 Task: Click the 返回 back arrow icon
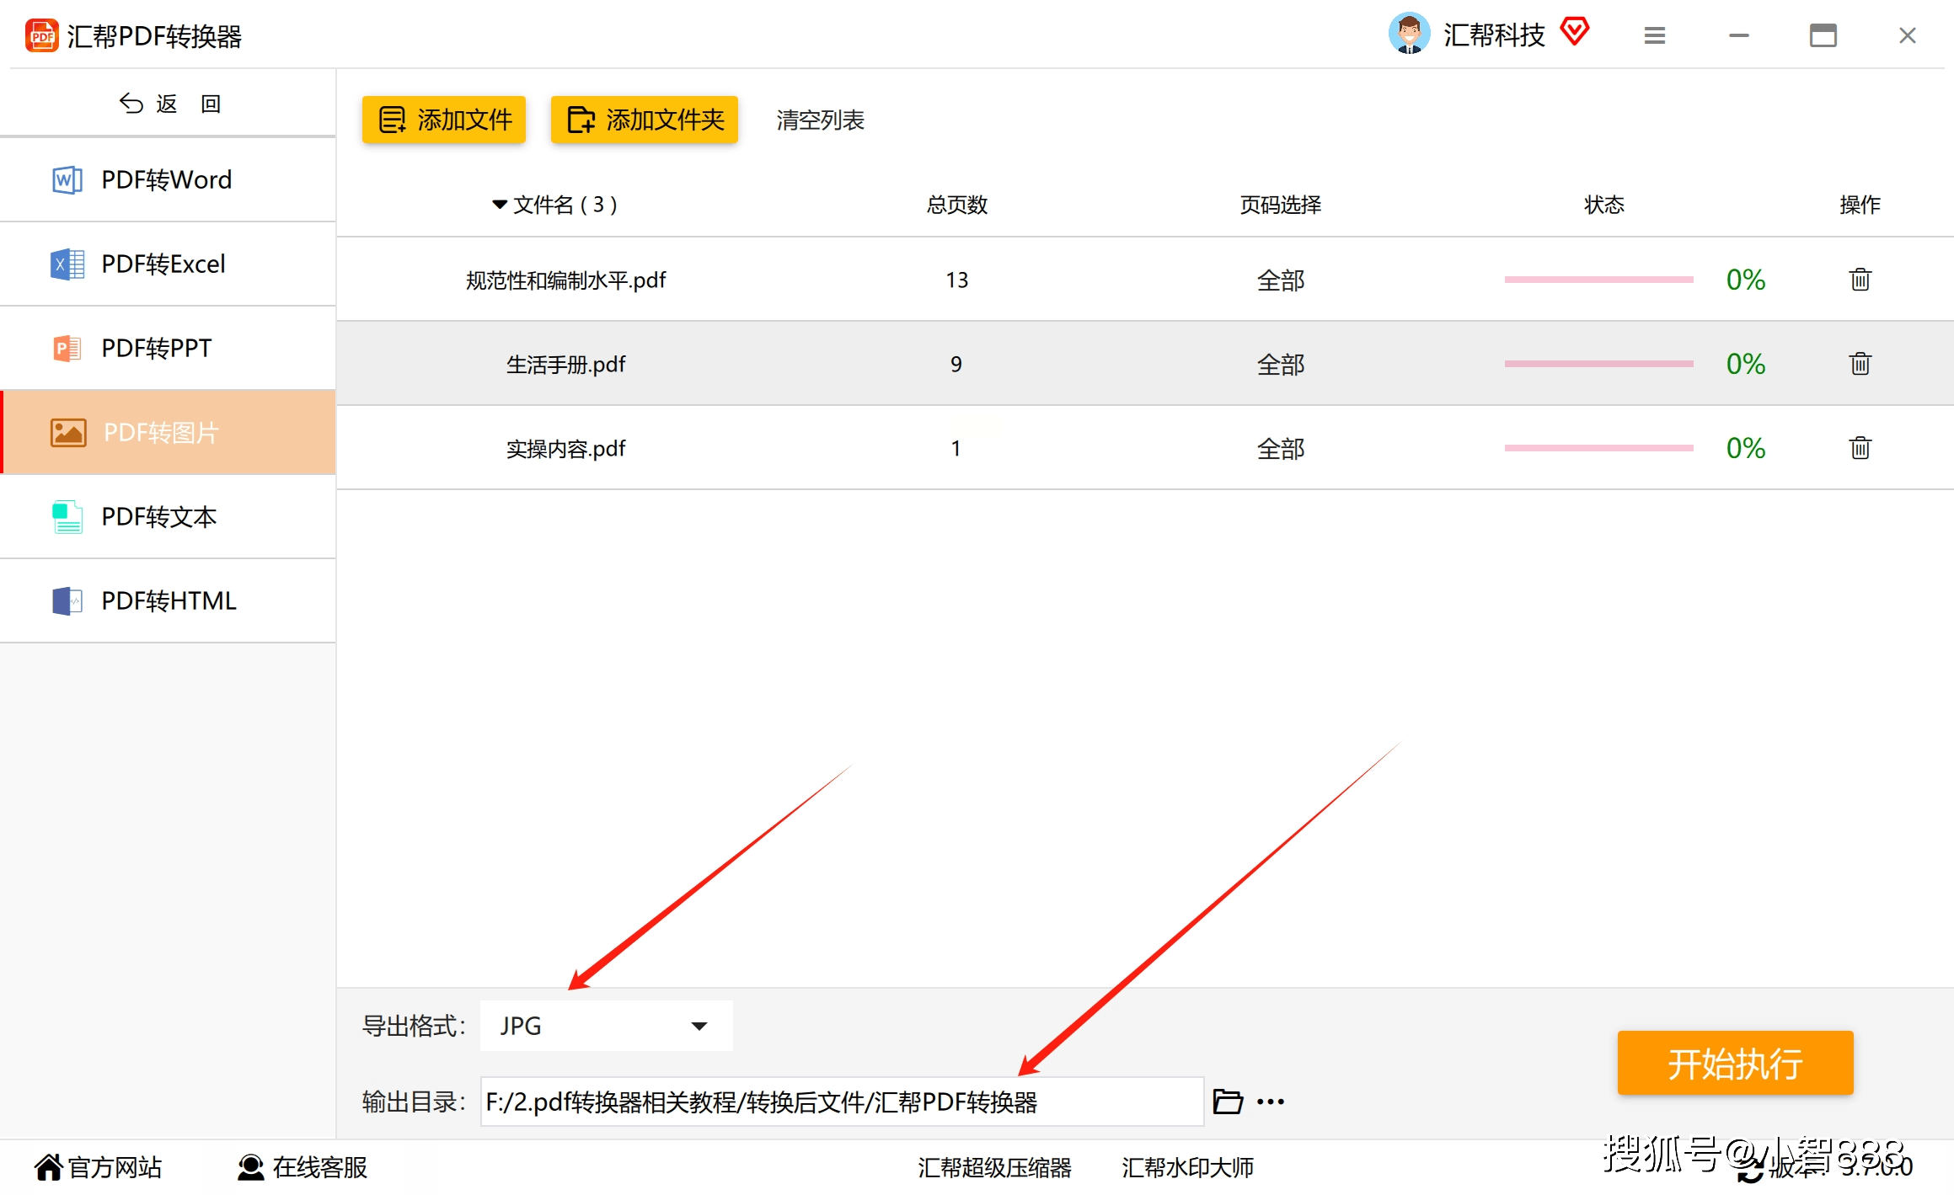(x=131, y=104)
